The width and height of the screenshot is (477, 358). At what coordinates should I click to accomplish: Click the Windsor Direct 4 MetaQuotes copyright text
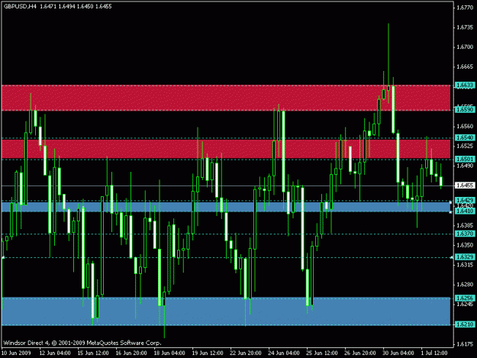click(82, 343)
